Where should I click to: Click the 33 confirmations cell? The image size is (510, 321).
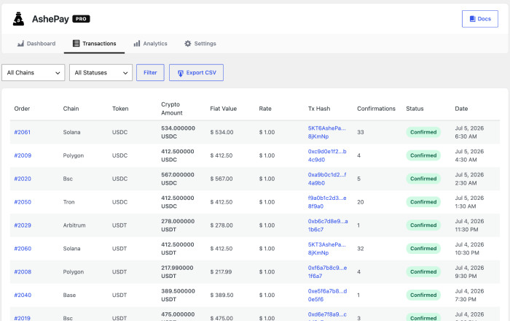coord(361,132)
